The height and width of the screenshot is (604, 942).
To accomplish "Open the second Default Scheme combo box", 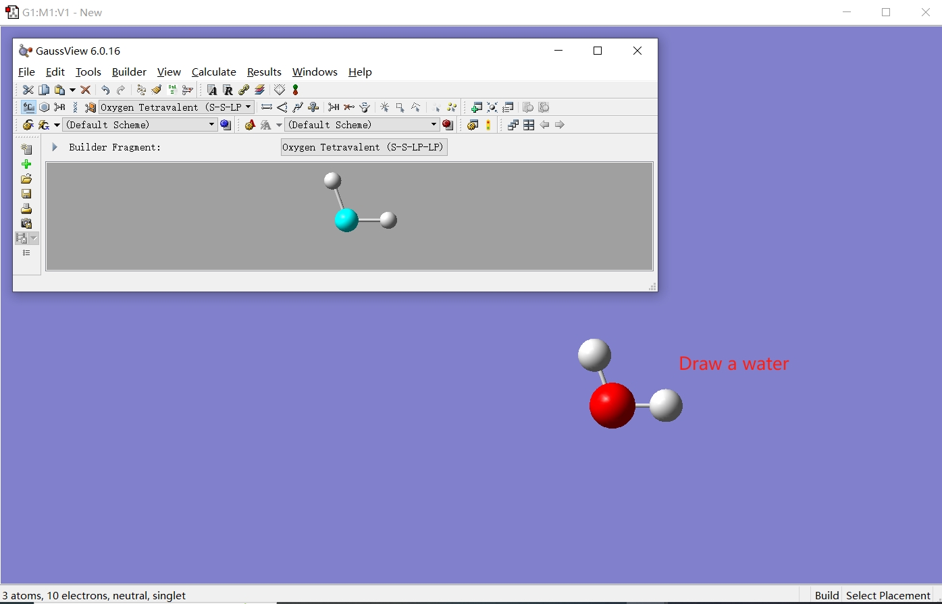I will coord(362,125).
